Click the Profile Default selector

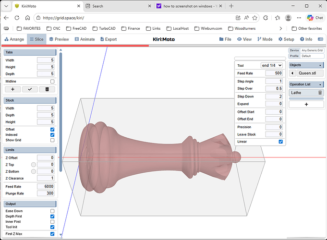[306, 56]
